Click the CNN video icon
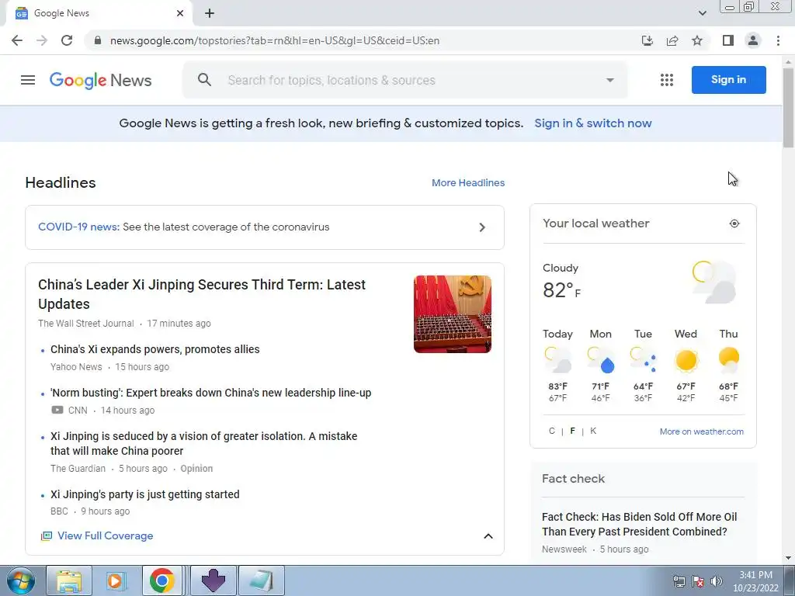 tap(57, 410)
